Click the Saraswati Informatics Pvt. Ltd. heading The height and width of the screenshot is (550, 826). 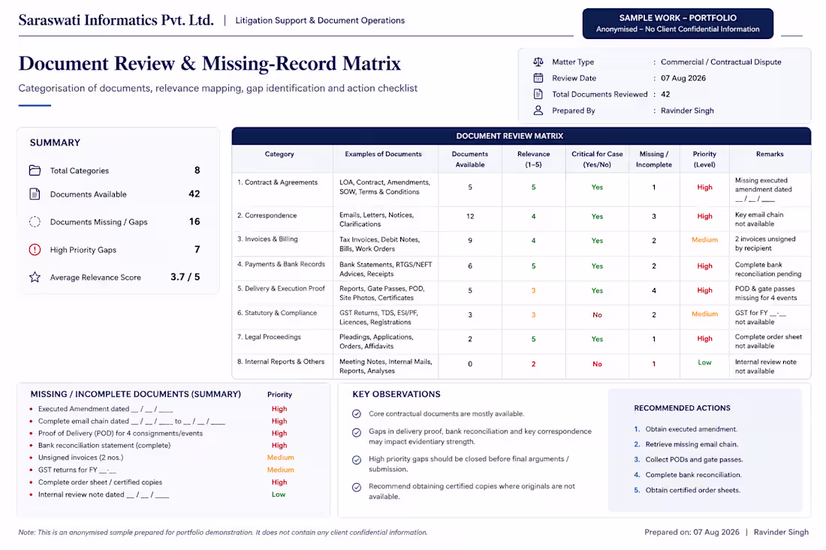(x=116, y=20)
